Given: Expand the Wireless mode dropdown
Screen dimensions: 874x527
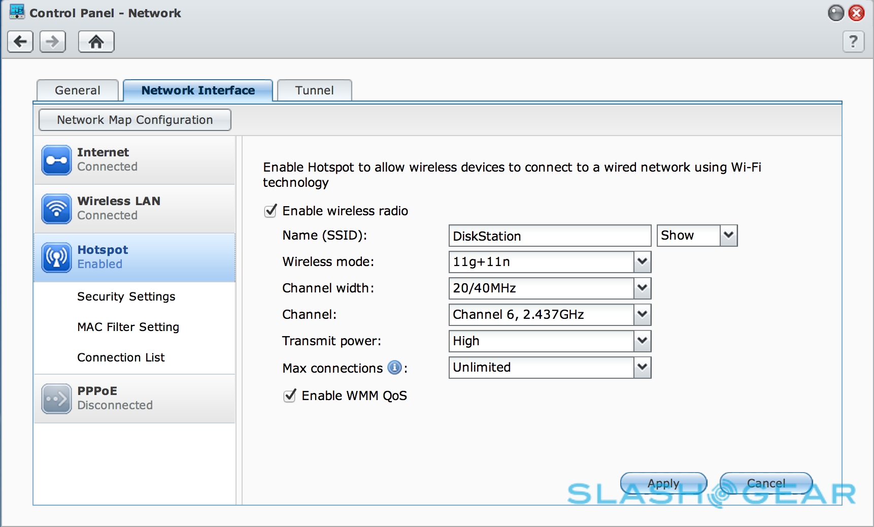Looking at the screenshot, I should pos(642,262).
